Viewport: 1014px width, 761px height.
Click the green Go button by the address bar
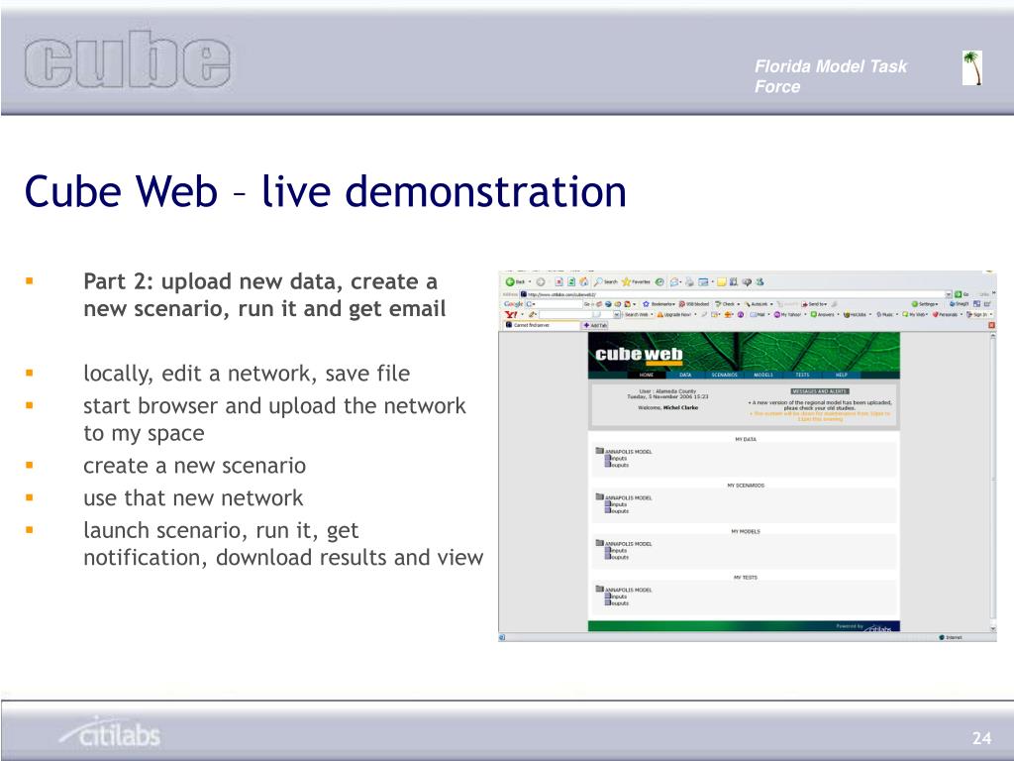tap(963, 294)
